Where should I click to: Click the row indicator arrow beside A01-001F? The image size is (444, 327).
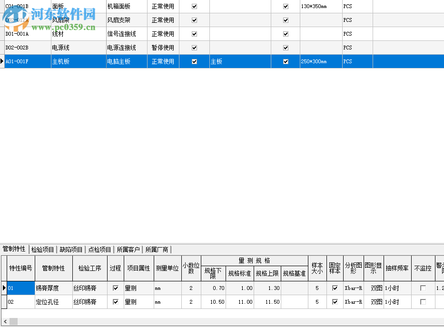tap(2, 61)
